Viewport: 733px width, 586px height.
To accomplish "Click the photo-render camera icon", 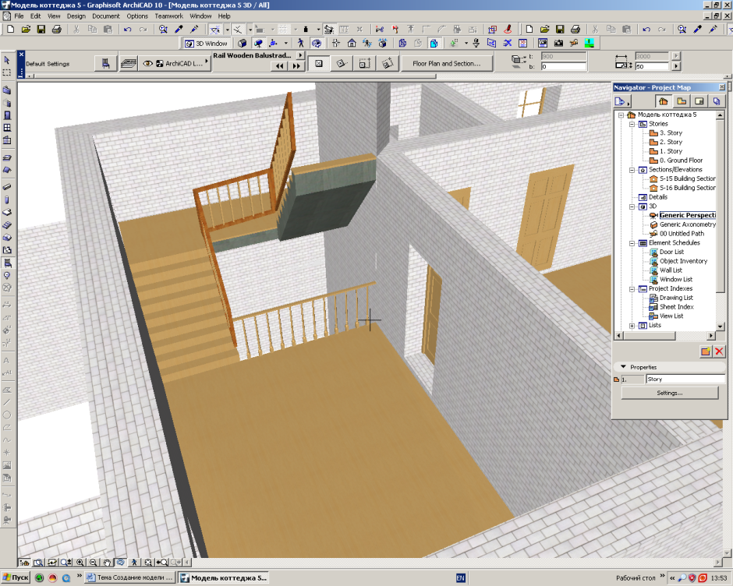I will click(x=558, y=44).
